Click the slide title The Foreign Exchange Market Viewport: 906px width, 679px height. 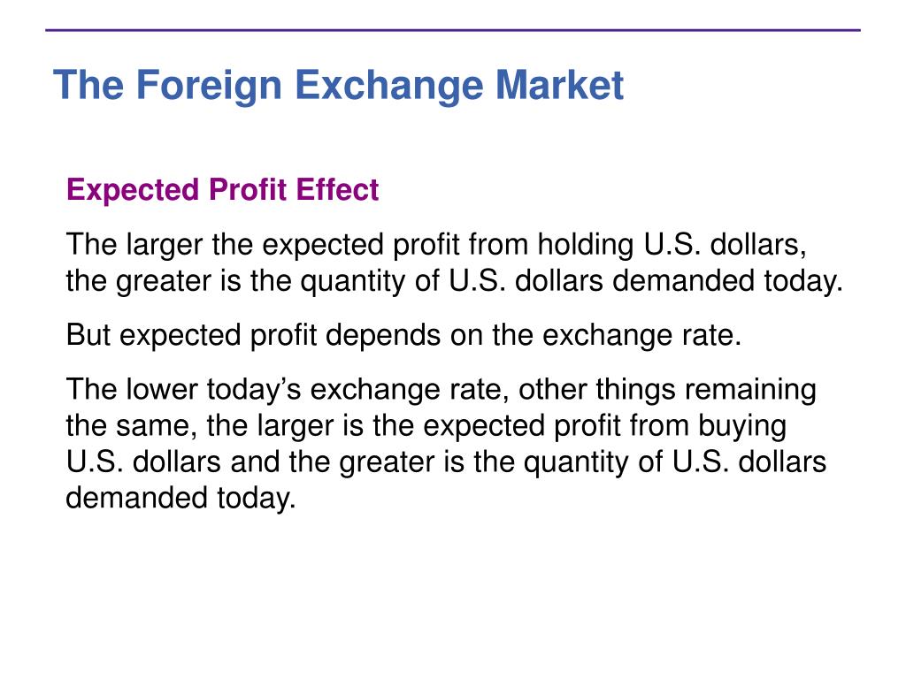[338, 86]
